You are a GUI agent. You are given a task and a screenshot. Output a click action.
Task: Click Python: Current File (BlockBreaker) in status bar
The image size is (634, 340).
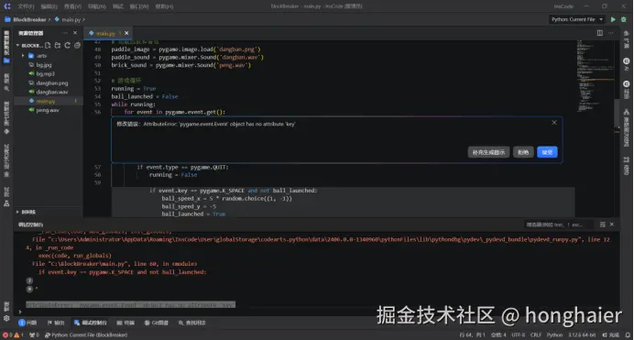(x=86, y=335)
